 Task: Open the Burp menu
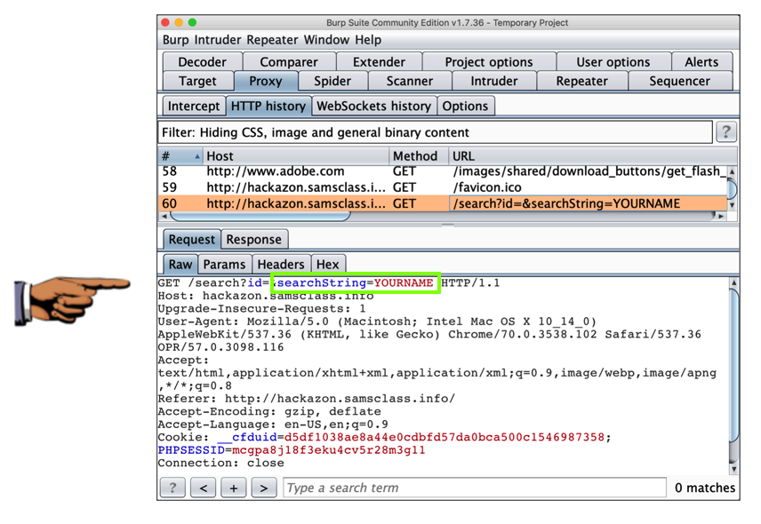[x=176, y=40]
